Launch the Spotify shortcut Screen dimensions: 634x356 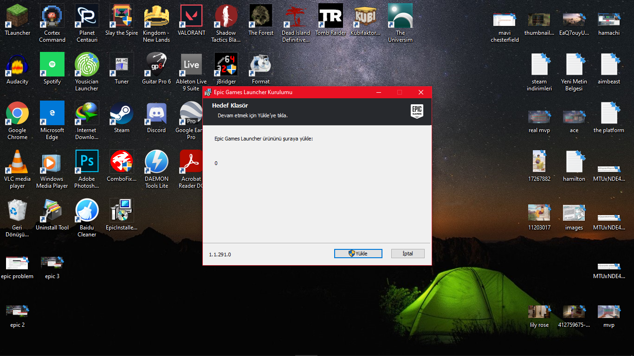pos(52,69)
